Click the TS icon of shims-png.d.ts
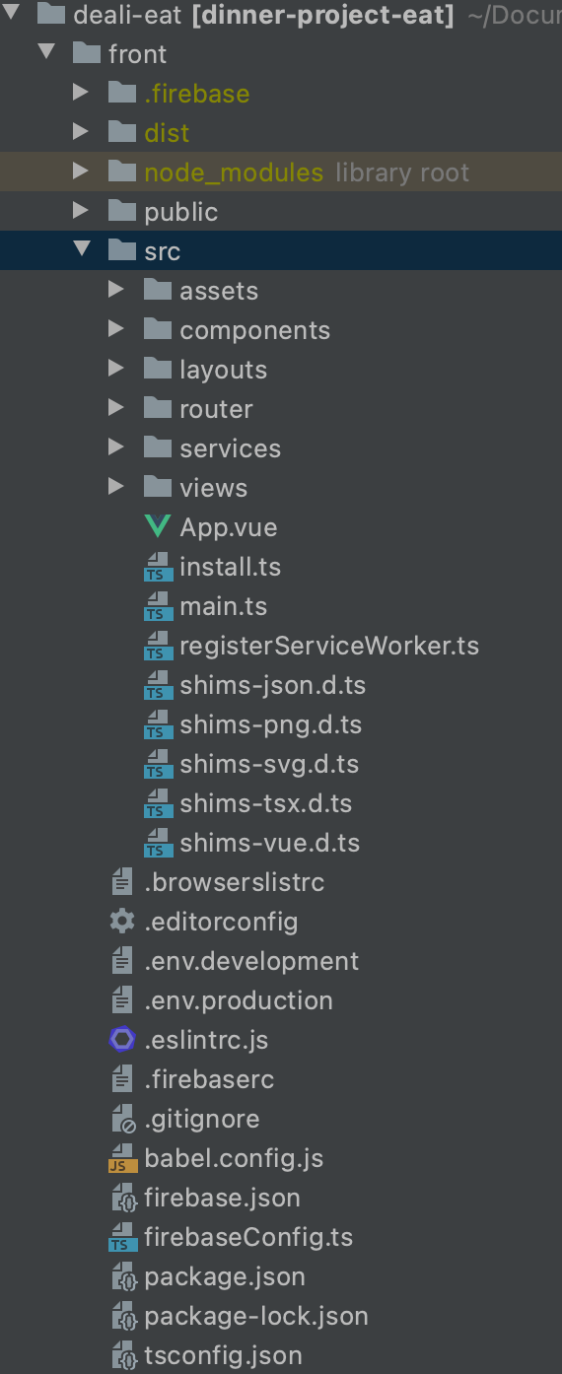Screen dimensions: 562x1374 click(157, 725)
